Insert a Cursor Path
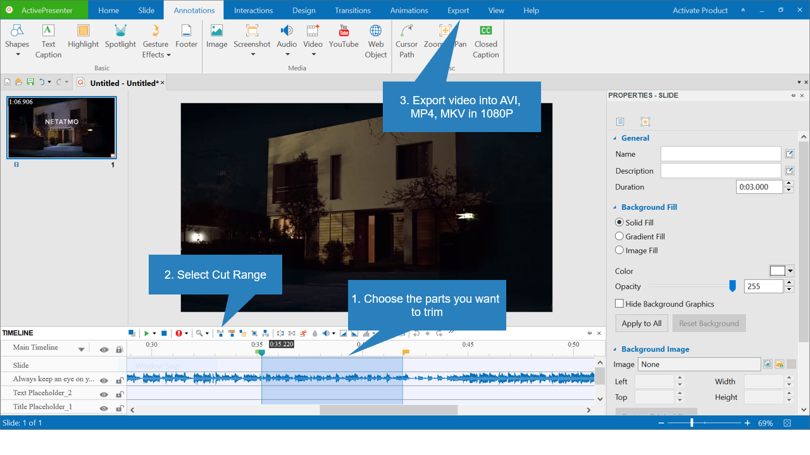 pos(406,38)
